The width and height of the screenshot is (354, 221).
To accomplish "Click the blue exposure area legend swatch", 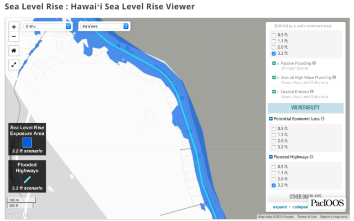I will [x=27, y=141].
